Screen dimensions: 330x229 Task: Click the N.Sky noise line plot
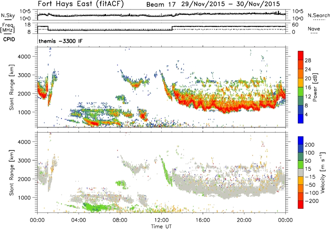[x=161, y=15]
